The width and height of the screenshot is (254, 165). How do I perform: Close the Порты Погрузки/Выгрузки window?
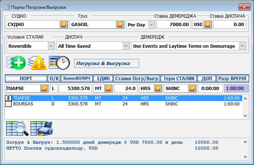point(244,7)
